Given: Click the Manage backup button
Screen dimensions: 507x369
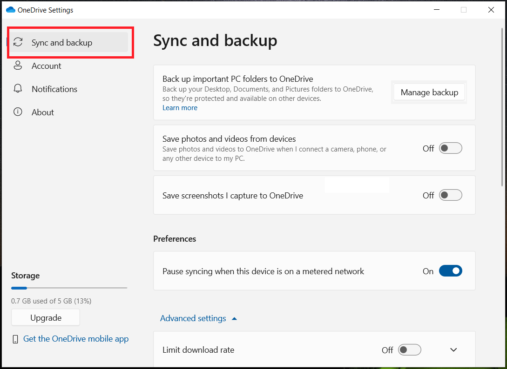Looking at the screenshot, I should (429, 92).
